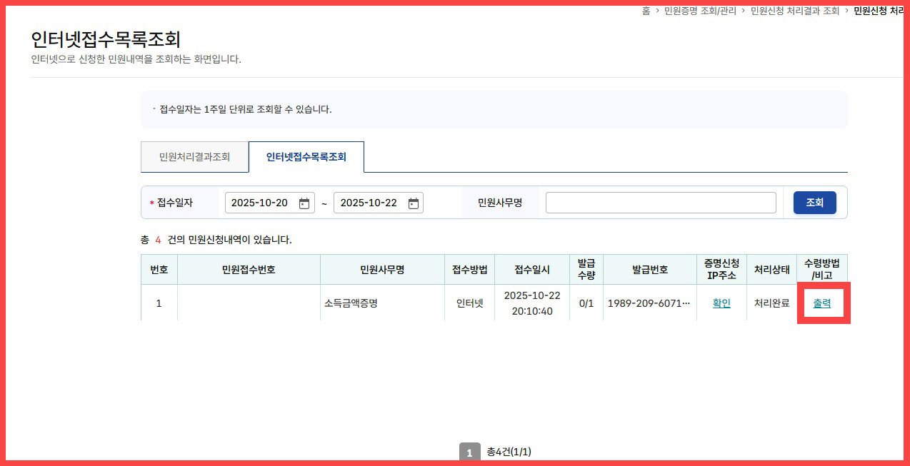
Task: Click the rightmost 민원신청 처리 breadcrumb entry
Action: [880, 11]
